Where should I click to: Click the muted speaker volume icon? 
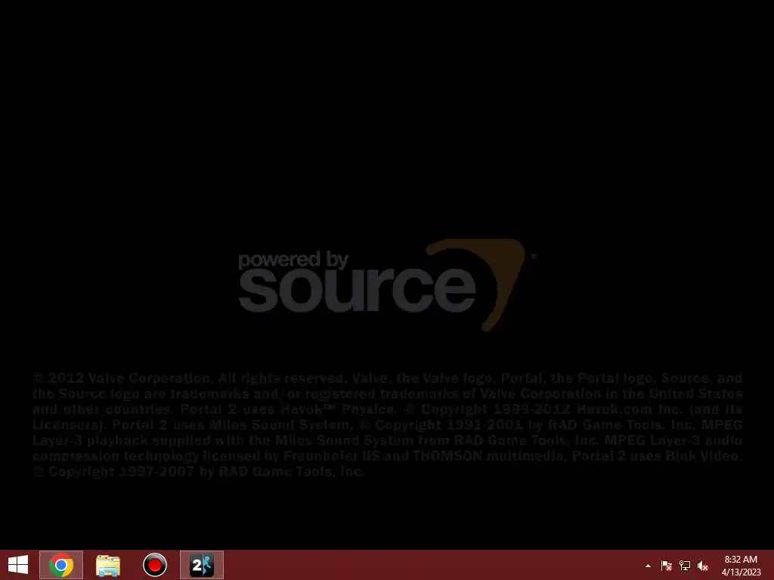point(703,566)
